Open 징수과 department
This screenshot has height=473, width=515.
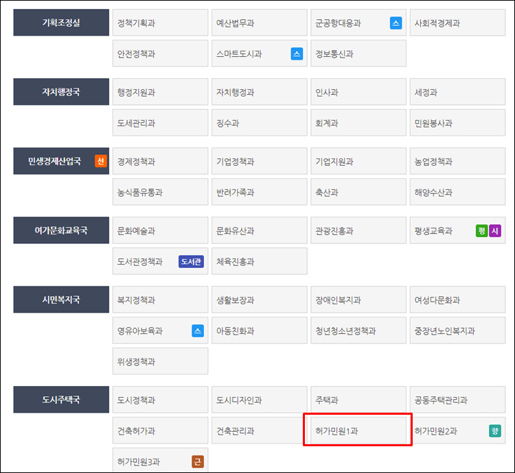click(x=260, y=123)
